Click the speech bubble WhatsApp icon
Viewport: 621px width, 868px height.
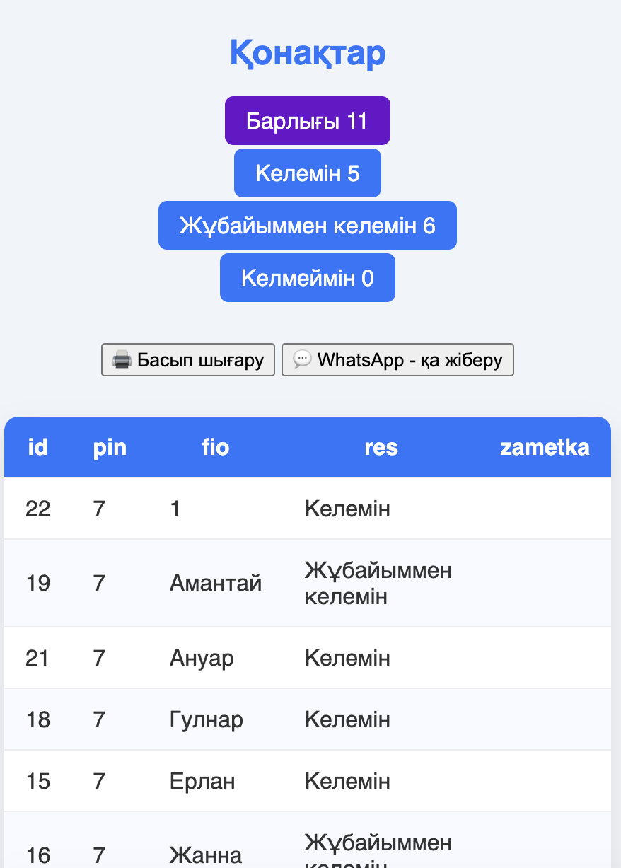tap(302, 360)
